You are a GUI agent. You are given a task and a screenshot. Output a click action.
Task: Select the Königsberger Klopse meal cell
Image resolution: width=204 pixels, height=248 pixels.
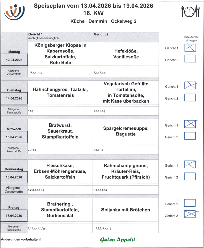pyautogui.click(x=60, y=54)
